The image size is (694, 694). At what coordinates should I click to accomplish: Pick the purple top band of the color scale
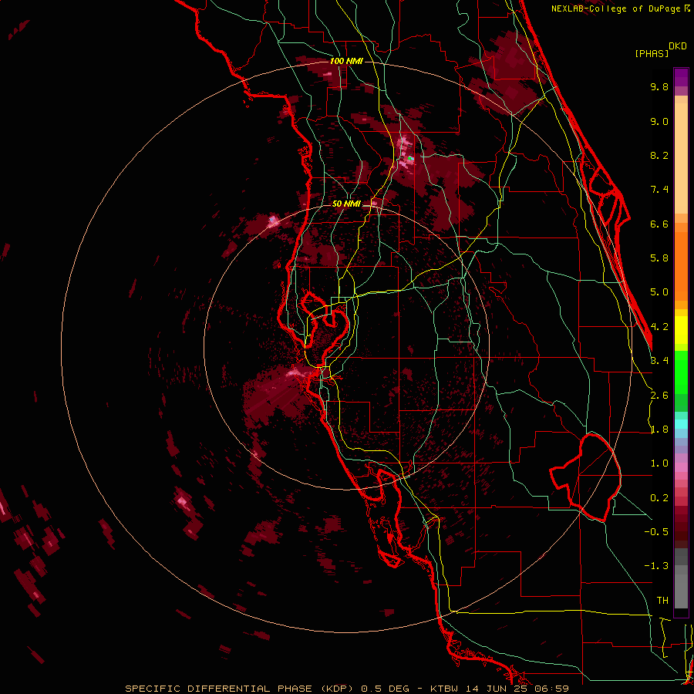(x=681, y=76)
